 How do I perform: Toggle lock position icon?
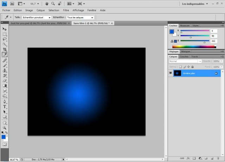pyautogui.click(x=188, y=67)
